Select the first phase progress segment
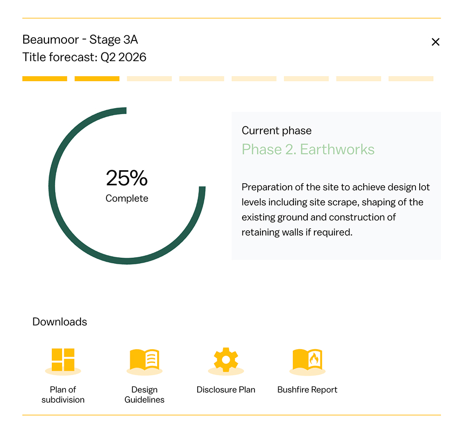 pos(44,79)
